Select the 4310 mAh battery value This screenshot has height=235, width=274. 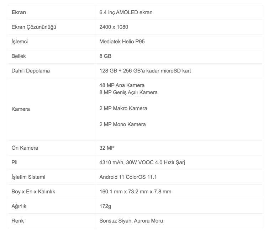[142, 162]
